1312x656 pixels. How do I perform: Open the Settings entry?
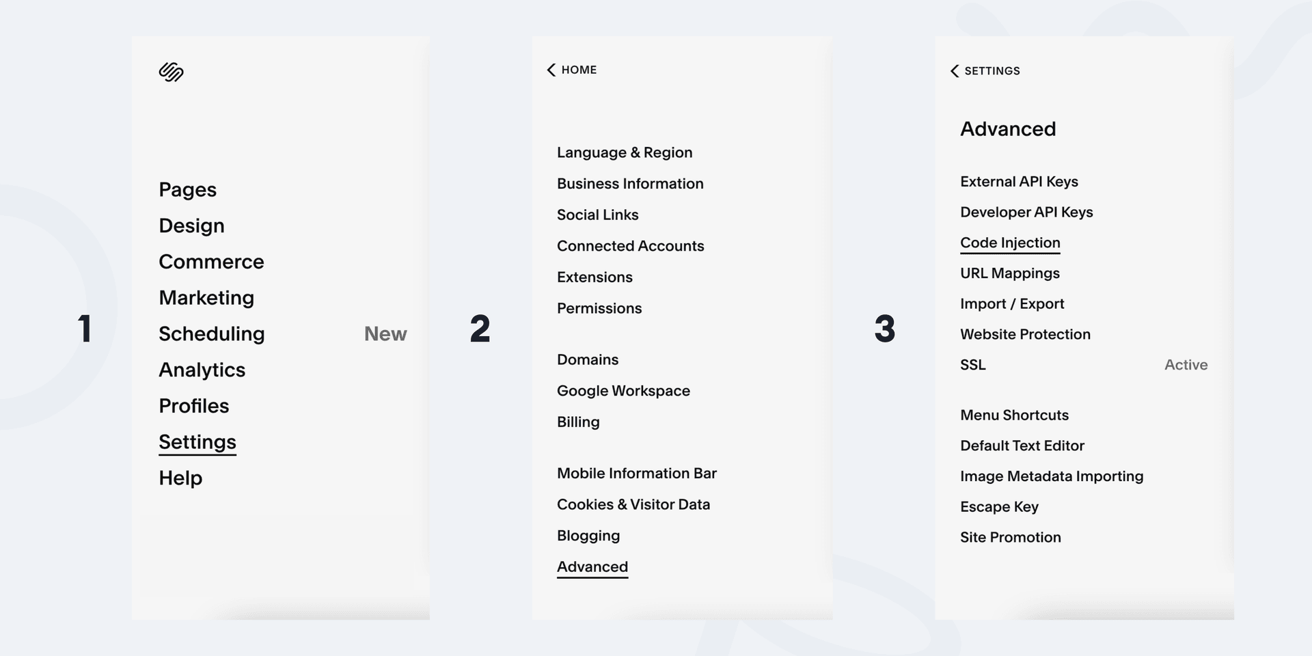click(x=197, y=441)
